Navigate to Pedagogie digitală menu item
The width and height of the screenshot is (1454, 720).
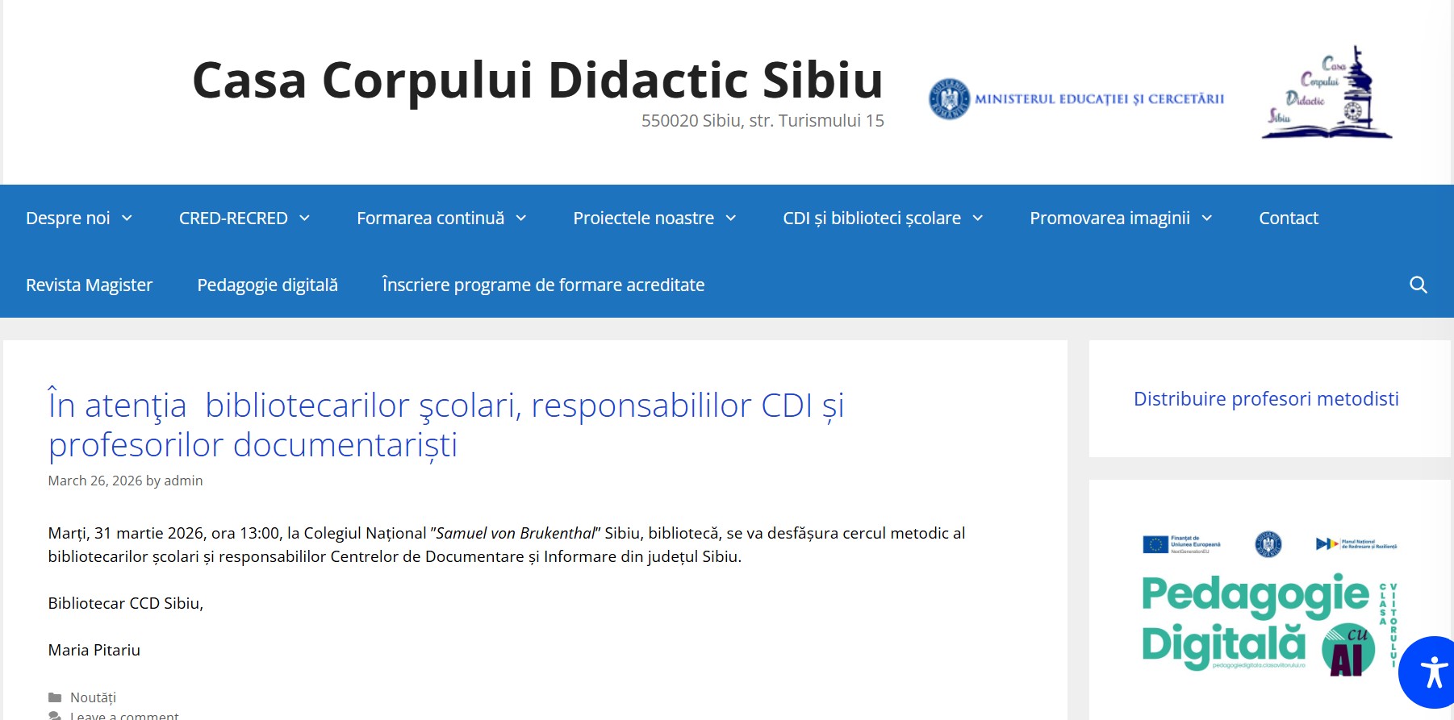[267, 285]
